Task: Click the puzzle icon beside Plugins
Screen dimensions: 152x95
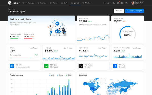Action: [x=83, y=3]
